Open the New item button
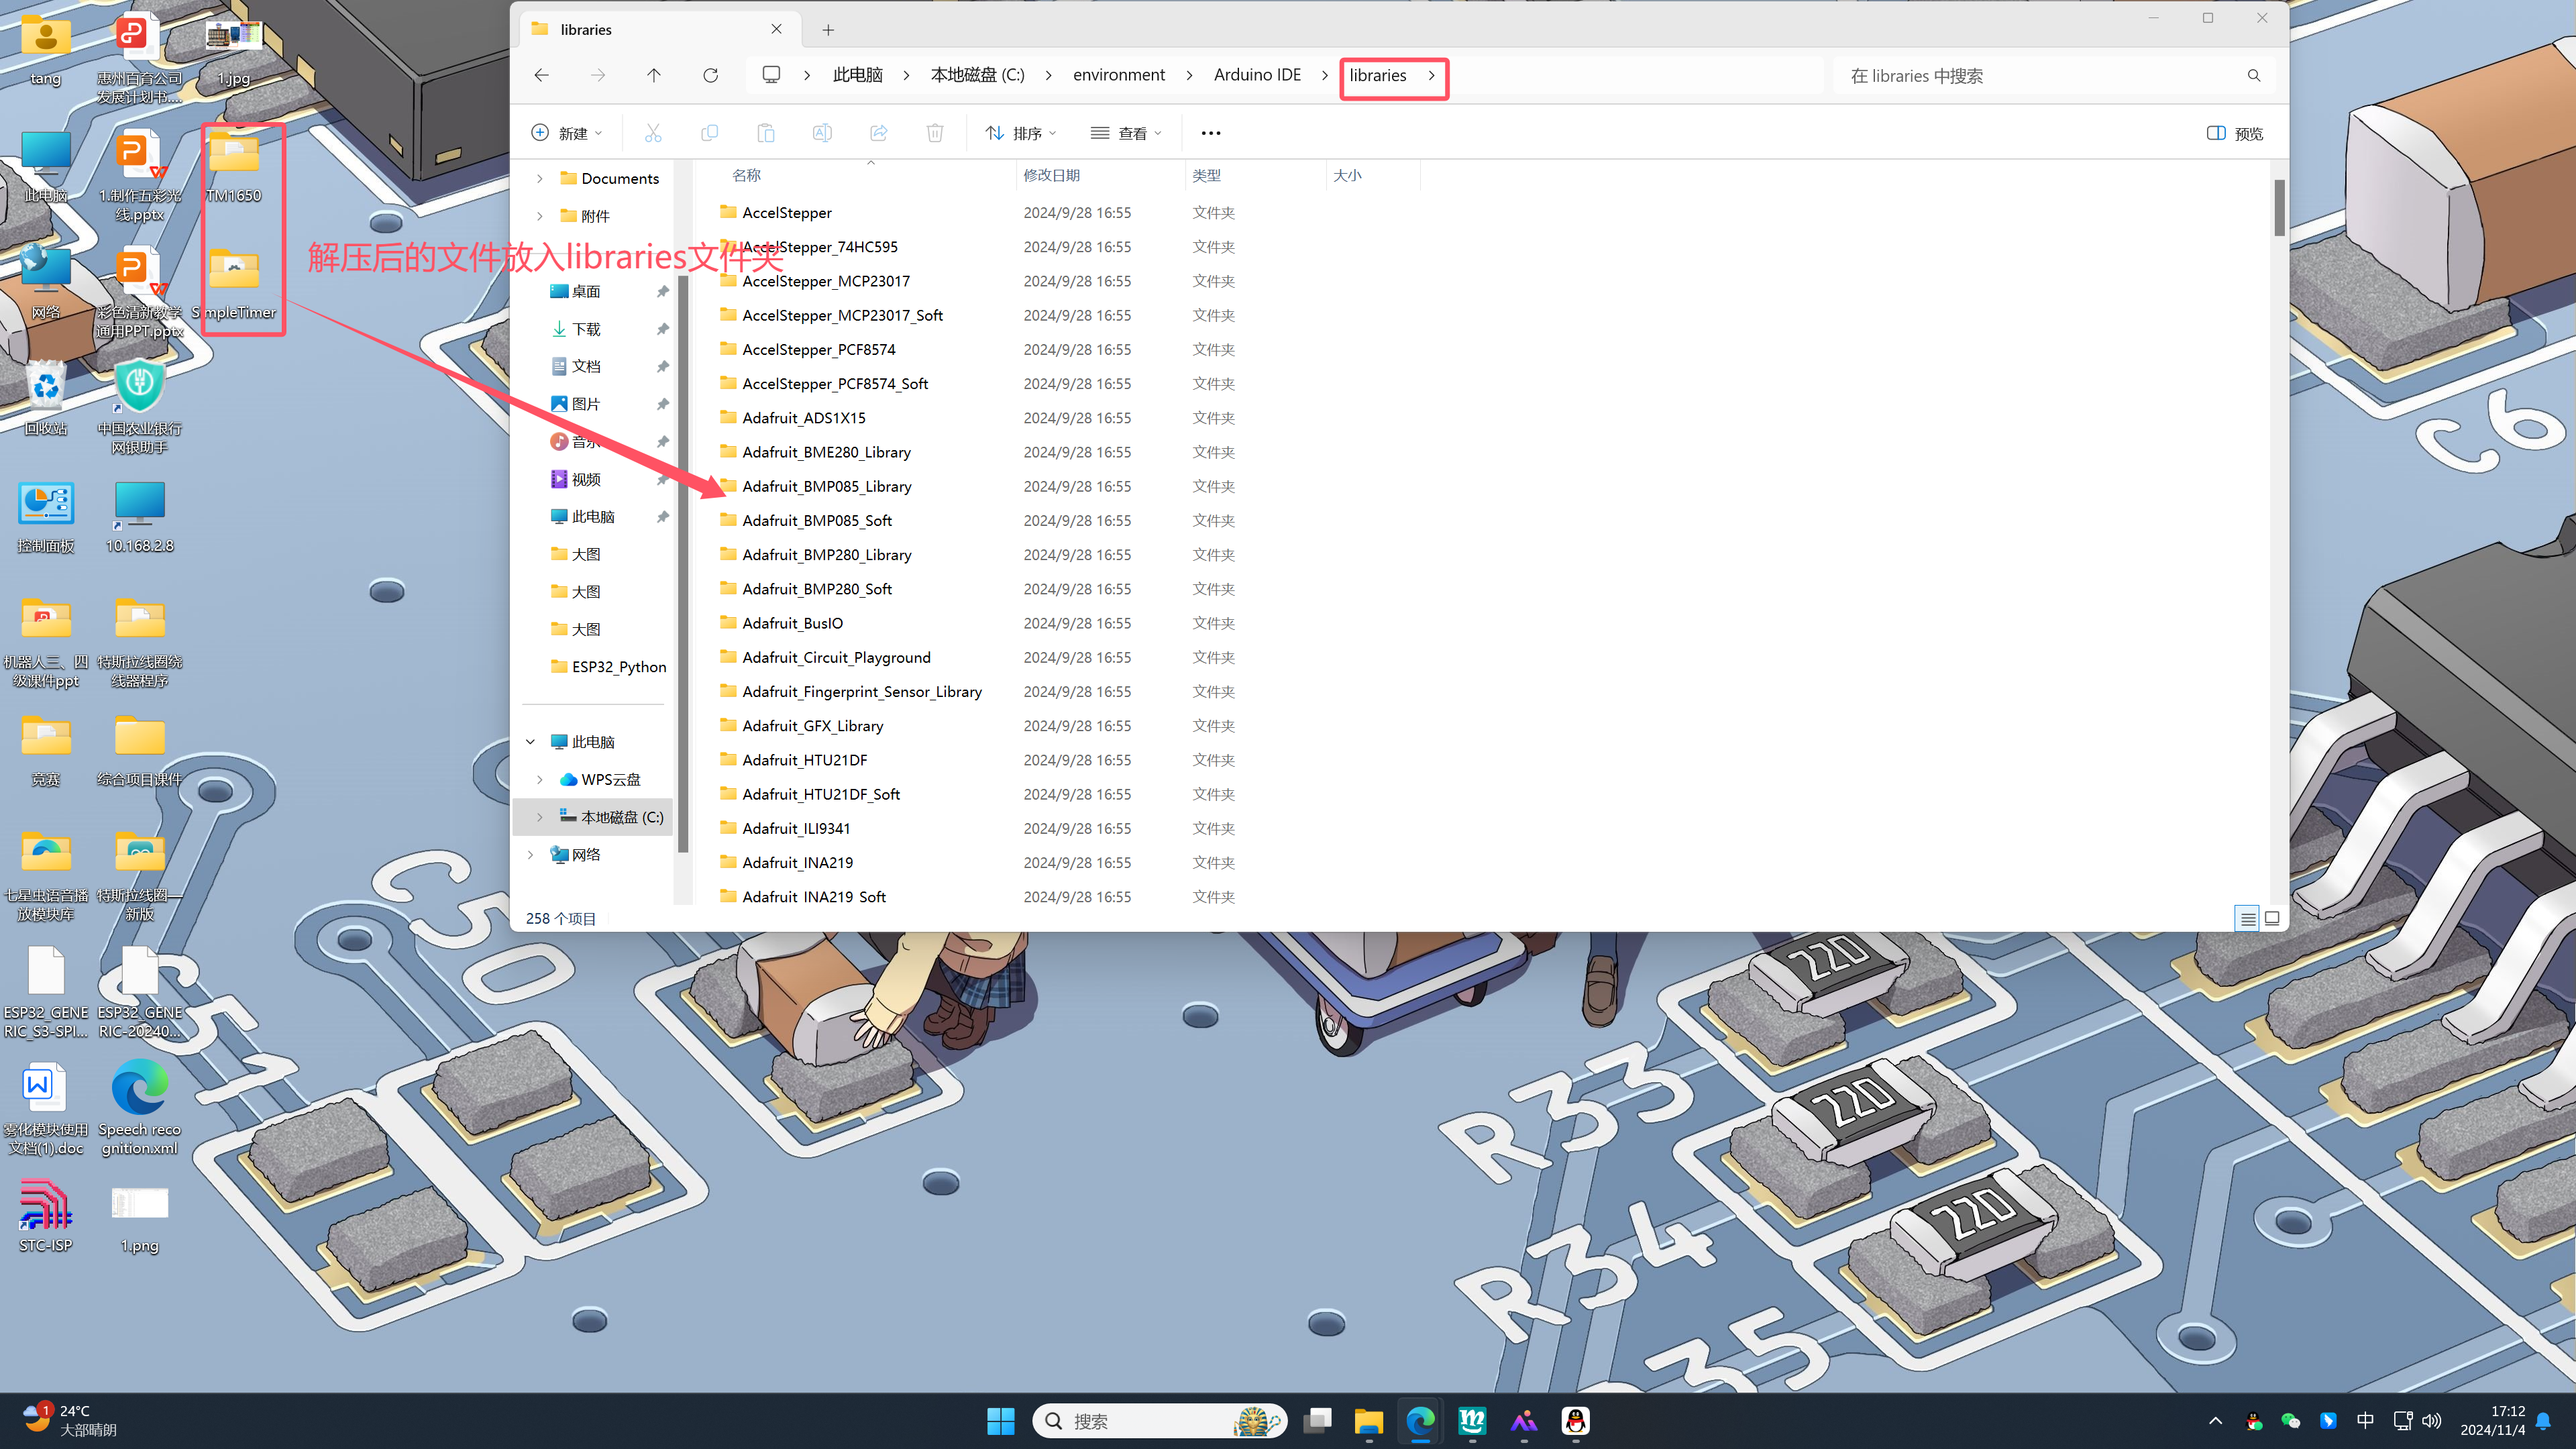 pyautogui.click(x=566, y=133)
